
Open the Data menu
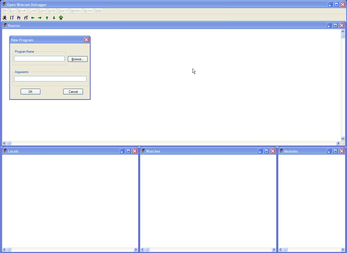click(x=42, y=11)
